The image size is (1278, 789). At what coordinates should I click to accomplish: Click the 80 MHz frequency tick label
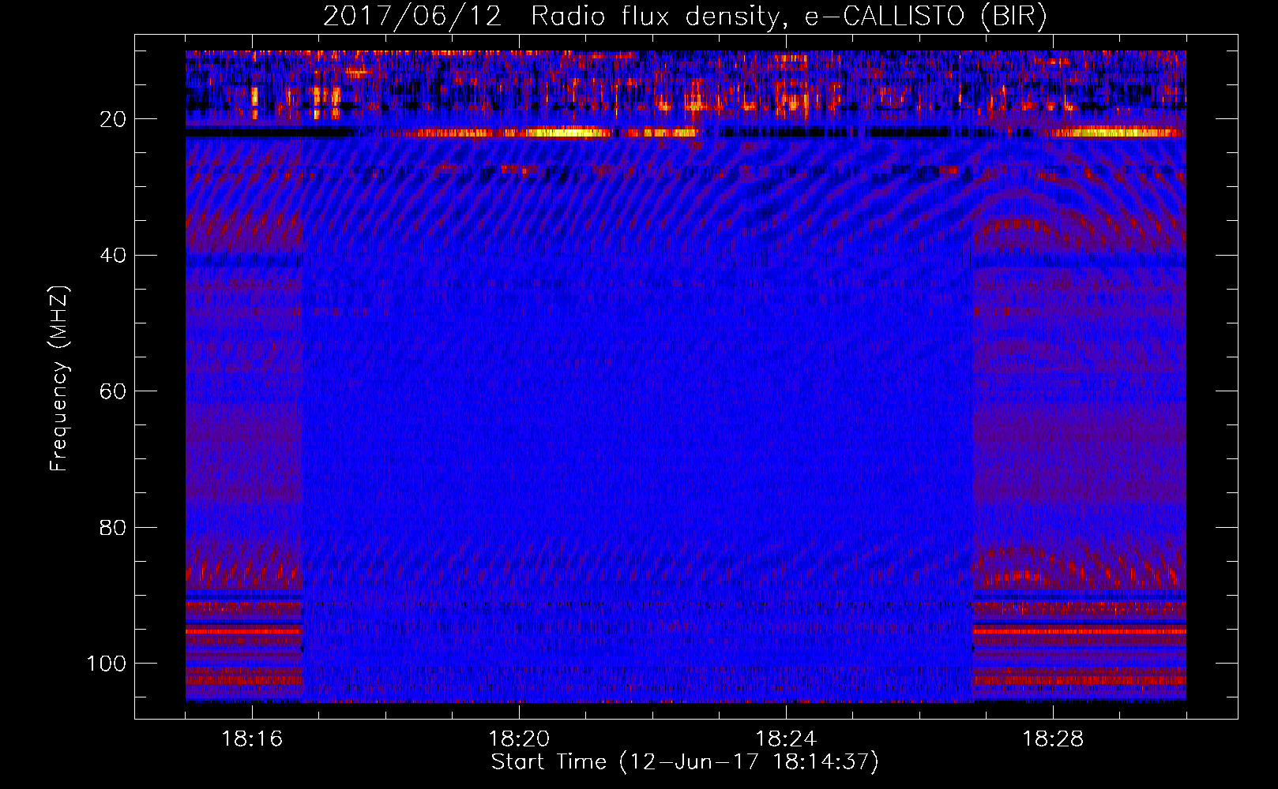(113, 527)
